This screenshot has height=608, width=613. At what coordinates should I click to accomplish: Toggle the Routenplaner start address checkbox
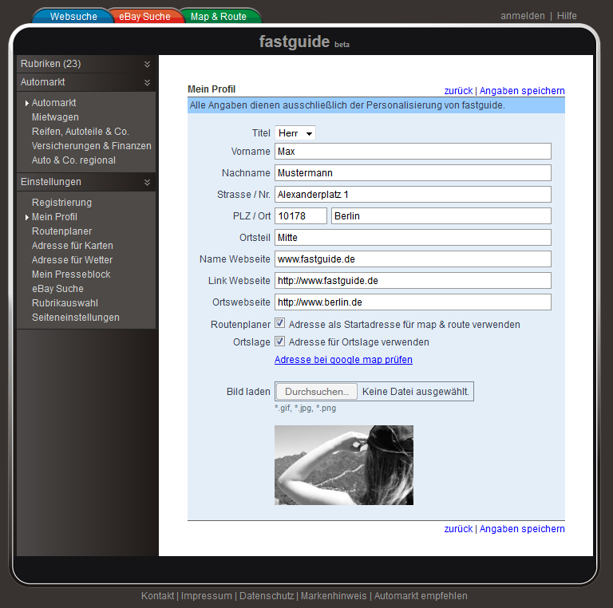279,323
